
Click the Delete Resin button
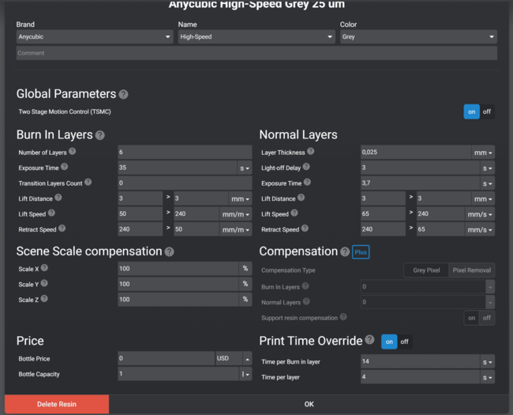pyautogui.click(x=56, y=404)
